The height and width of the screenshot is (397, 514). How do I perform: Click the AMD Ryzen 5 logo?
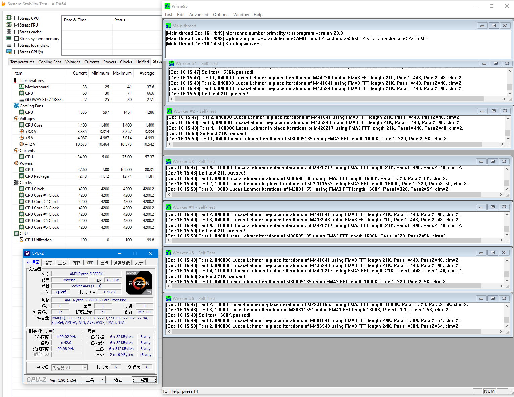point(139,283)
